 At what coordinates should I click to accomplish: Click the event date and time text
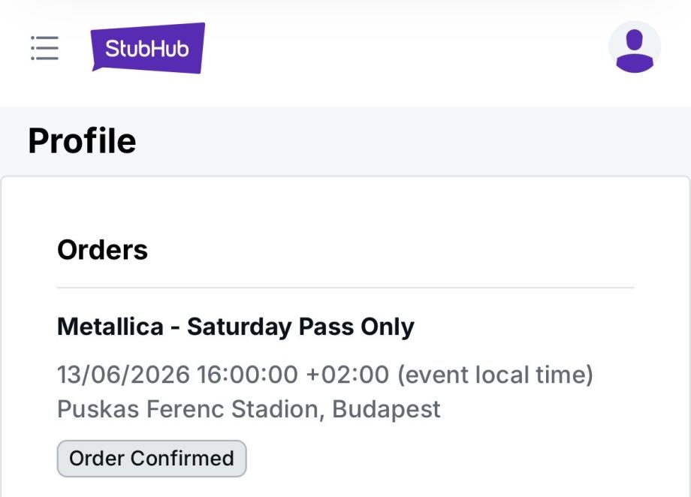pos(324,374)
